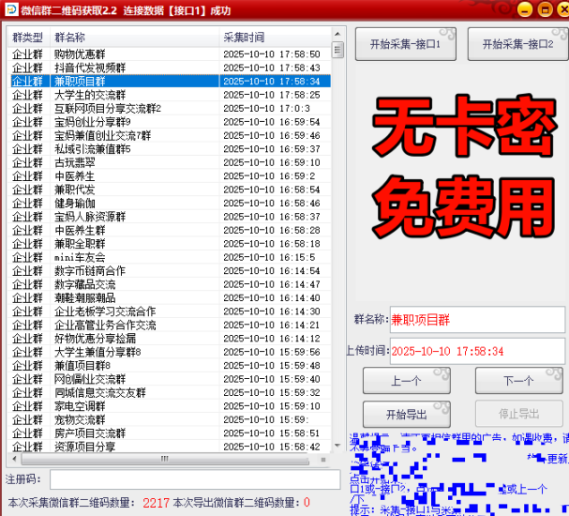The height and width of the screenshot is (516, 569).
Task: Click the time cell 2025-10-10 17:58:50
Action: [x=272, y=54]
